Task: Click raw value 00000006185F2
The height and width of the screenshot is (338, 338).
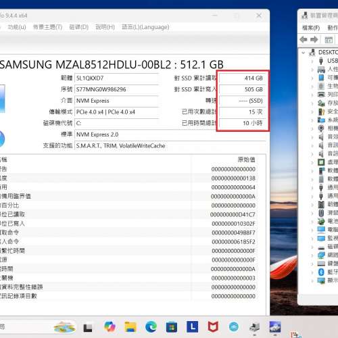Action: coord(233,242)
